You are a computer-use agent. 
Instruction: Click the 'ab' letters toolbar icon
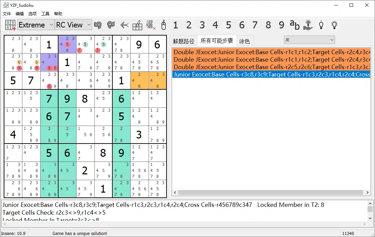(x=295, y=25)
